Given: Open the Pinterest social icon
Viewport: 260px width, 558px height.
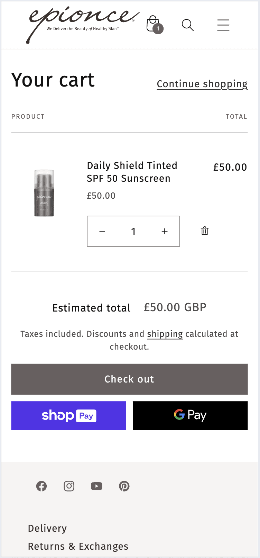Looking at the screenshot, I should coord(124,486).
